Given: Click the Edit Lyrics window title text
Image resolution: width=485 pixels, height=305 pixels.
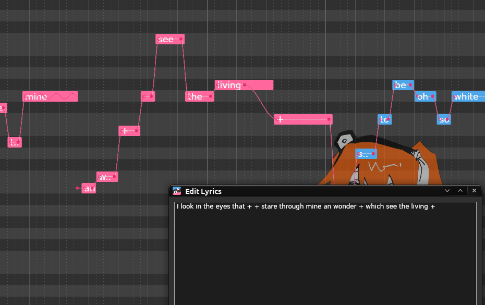Looking at the screenshot, I should click(x=203, y=191).
